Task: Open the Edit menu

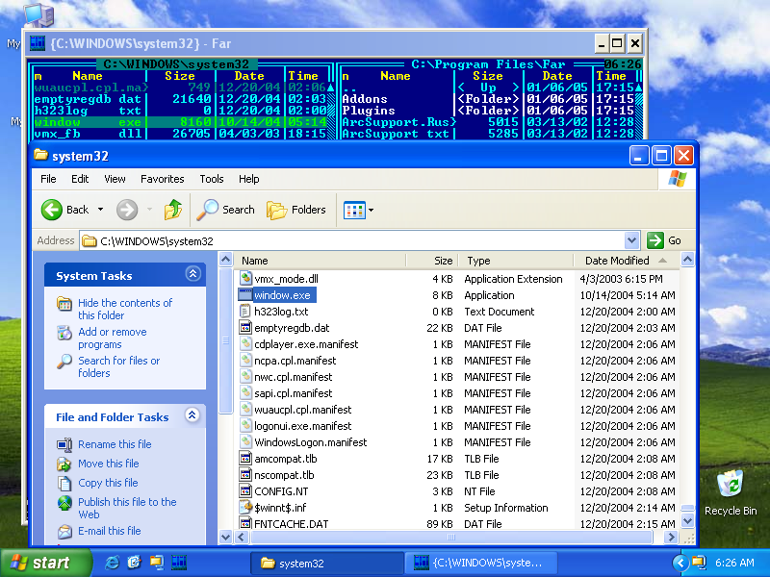Action: tap(80, 179)
